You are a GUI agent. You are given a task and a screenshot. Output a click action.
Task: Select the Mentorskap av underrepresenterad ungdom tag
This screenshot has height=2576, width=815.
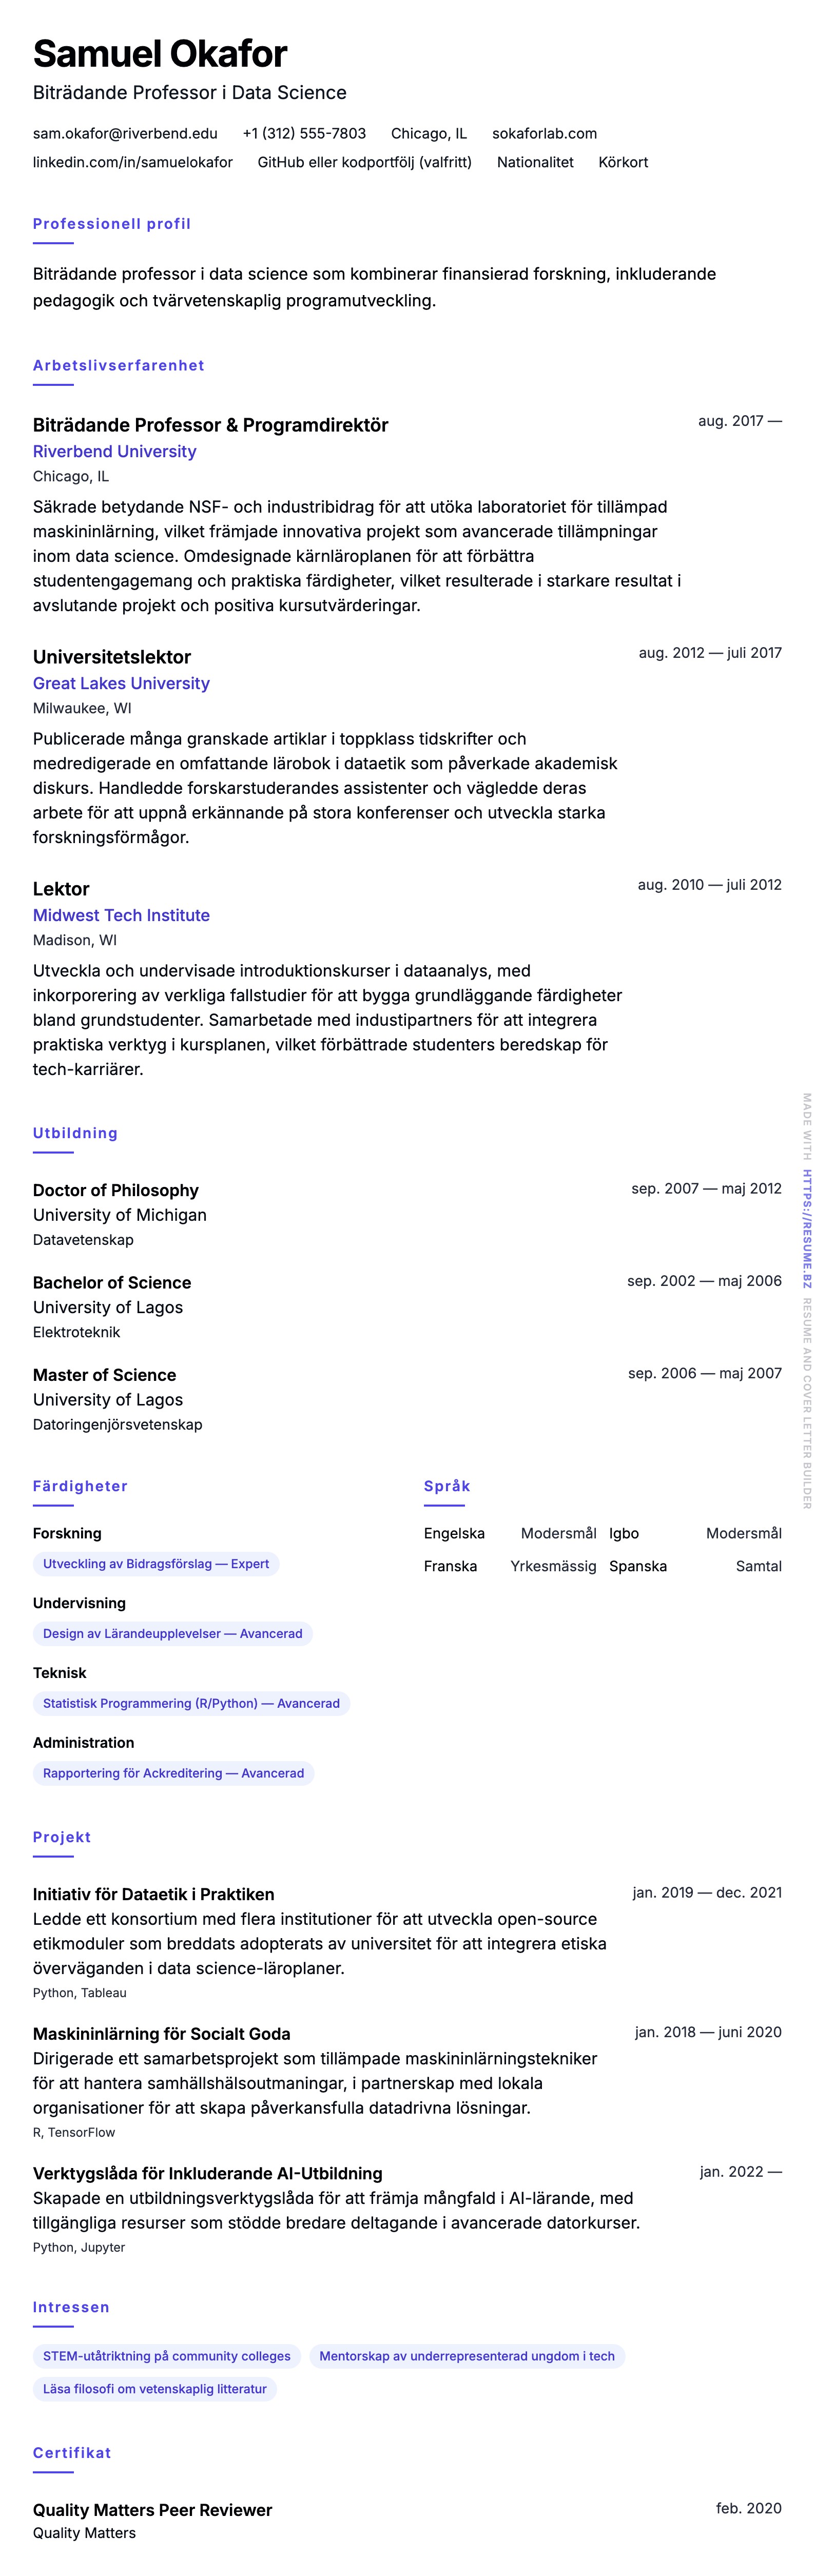pos(466,2356)
